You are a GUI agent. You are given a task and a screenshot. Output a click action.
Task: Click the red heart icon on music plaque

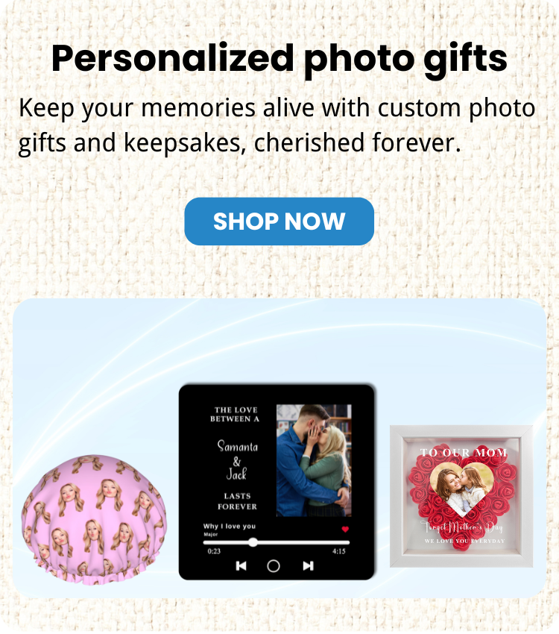tap(345, 530)
